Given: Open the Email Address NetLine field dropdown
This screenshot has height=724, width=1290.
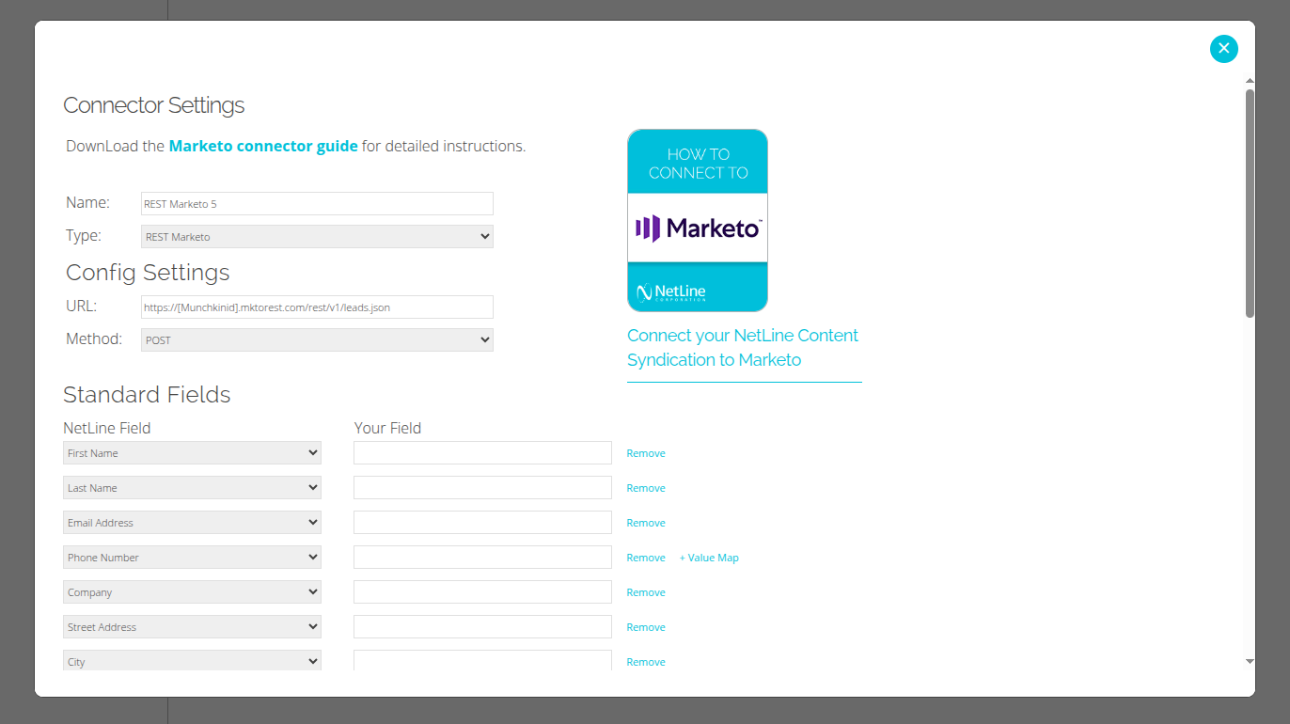Looking at the screenshot, I should 192,523.
